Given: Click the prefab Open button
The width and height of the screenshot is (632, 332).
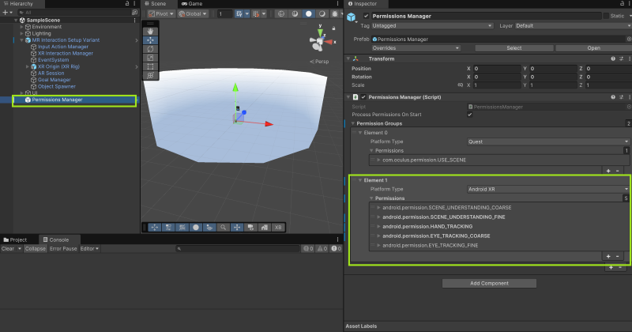Looking at the screenshot, I should click(593, 47).
